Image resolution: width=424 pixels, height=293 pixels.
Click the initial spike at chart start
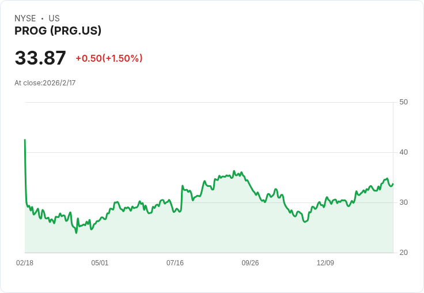coord(25,140)
